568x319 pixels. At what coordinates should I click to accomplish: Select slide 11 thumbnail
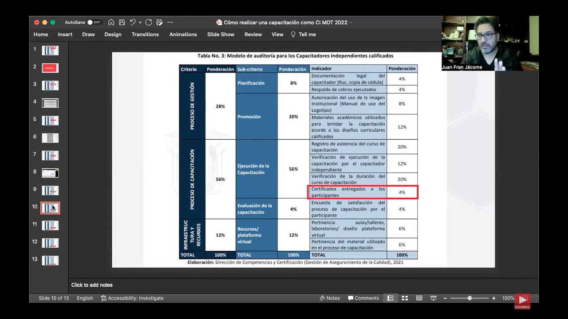pyautogui.click(x=50, y=226)
